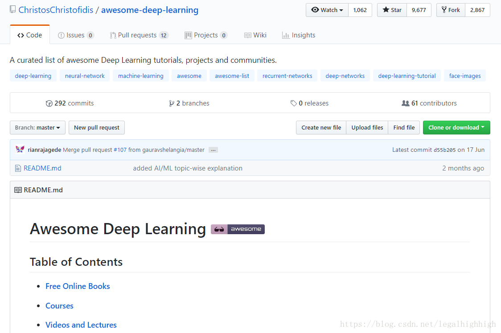
Task: Open the Code tab
Action: coord(30,35)
